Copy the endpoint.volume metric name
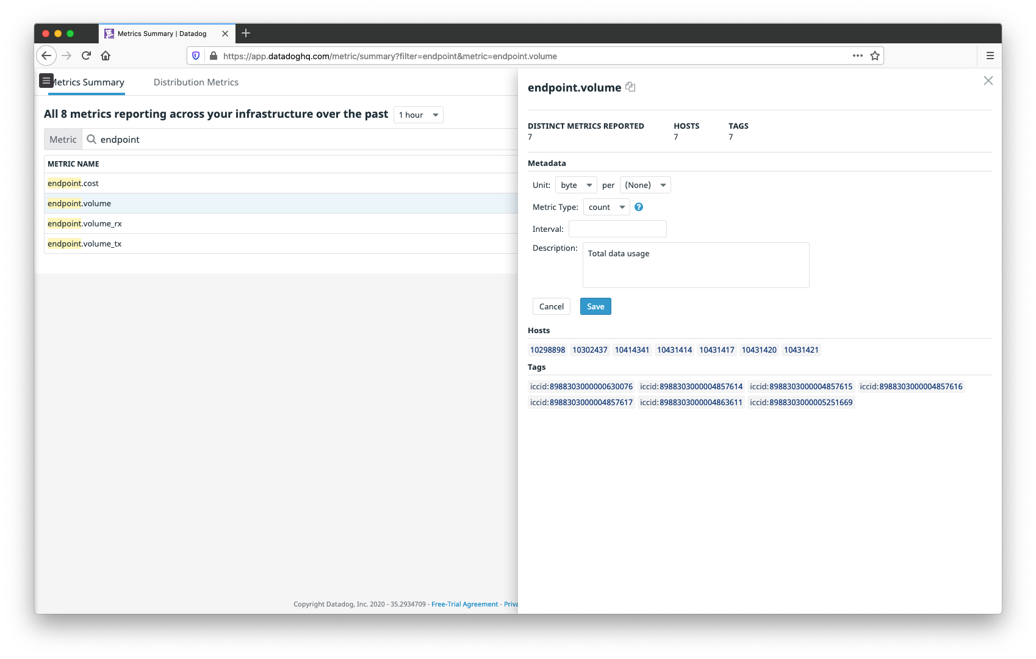Image resolution: width=1036 pixels, height=659 pixels. 630,87
